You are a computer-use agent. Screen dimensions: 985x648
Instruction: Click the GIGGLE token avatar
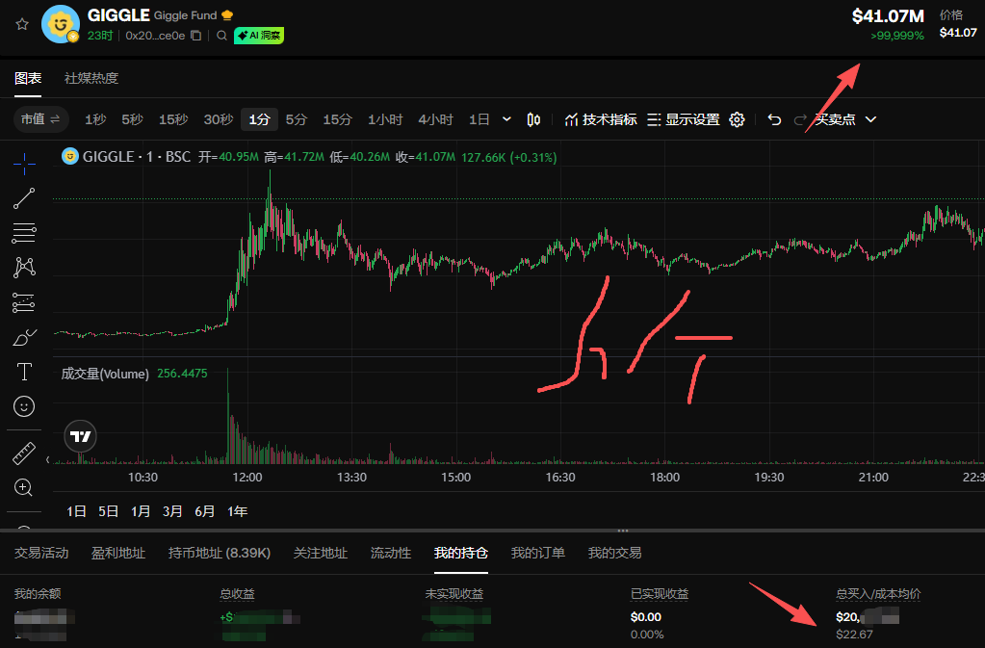(x=61, y=24)
